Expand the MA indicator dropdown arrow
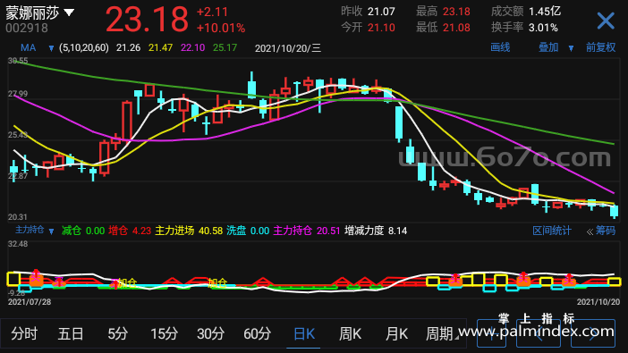This screenshot has width=628, height=353. tap(51, 48)
